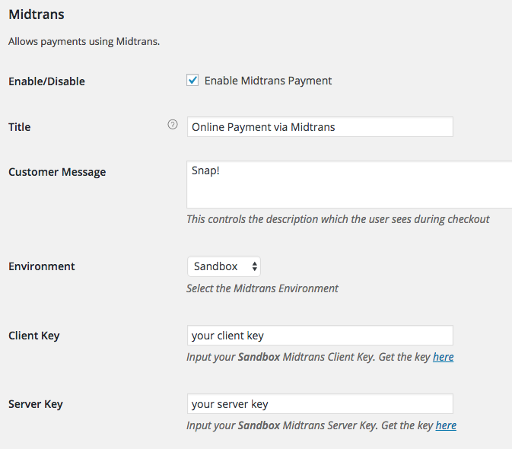Follow the 'here' link for Client Key
The image size is (512, 449).
point(444,357)
